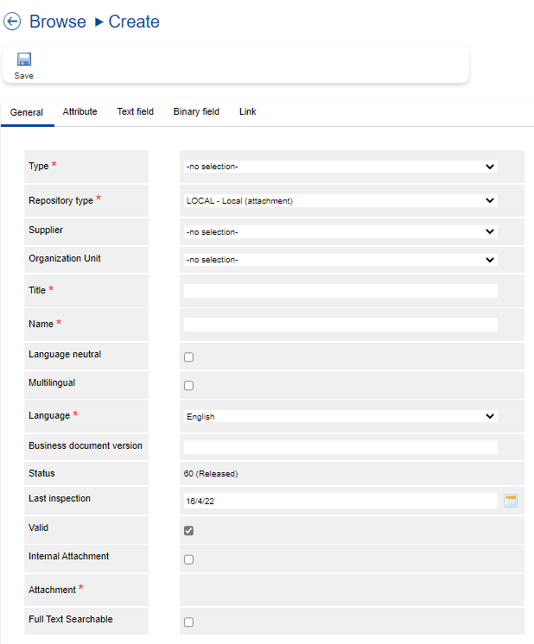This screenshot has width=534, height=644.
Task: Open the Supplier selection dropdown
Action: coord(340,232)
